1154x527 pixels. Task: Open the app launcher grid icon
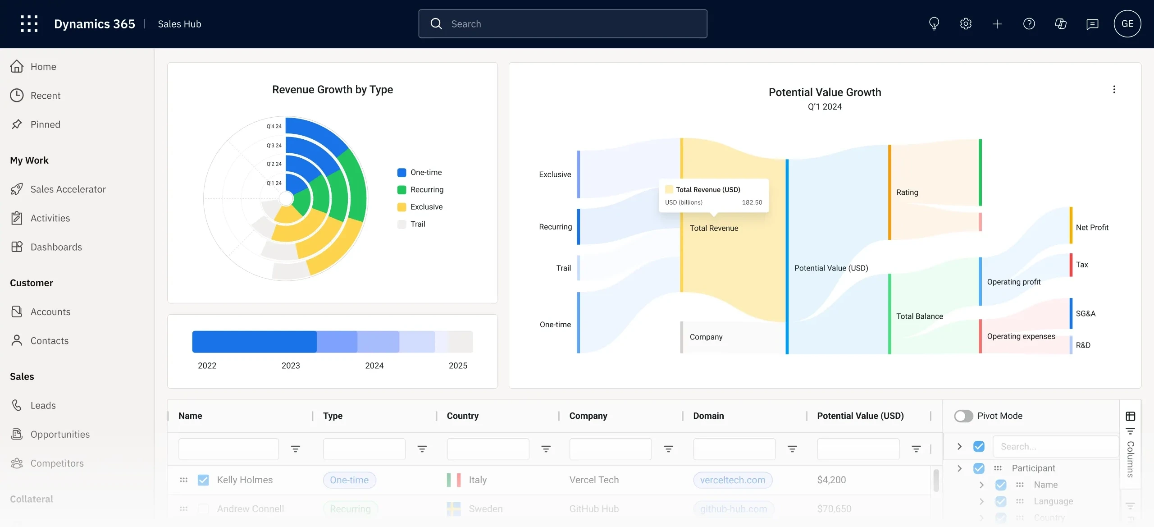pyautogui.click(x=29, y=24)
